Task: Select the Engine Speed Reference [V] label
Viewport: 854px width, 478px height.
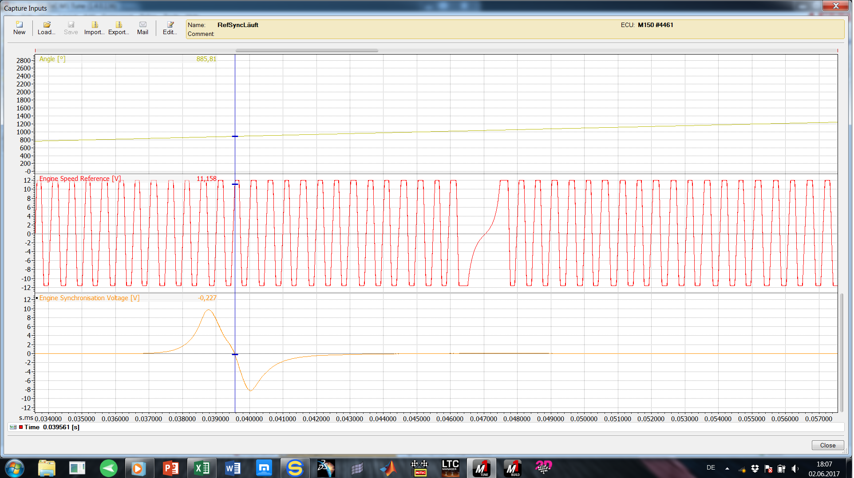Action: coord(80,179)
